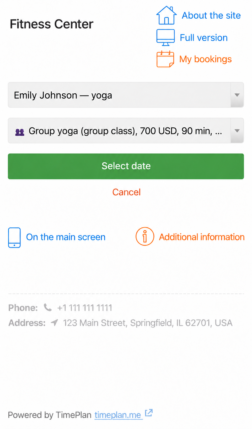Click the Fitness Center heading
The width and height of the screenshot is (252, 429).
pos(51,24)
